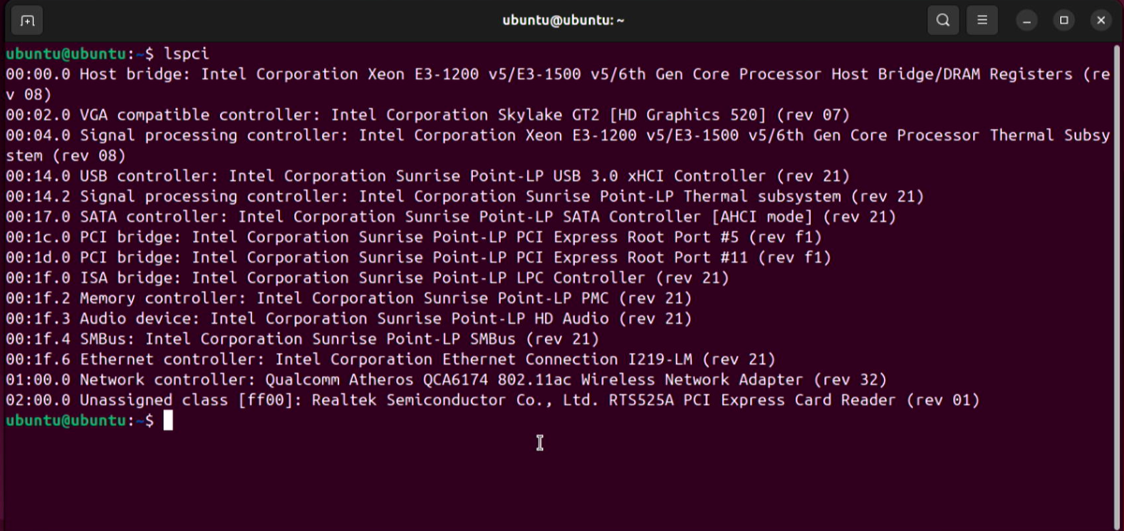
Task: Click the 00:17.0 SATA controller line
Action: click(x=451, y=217)
